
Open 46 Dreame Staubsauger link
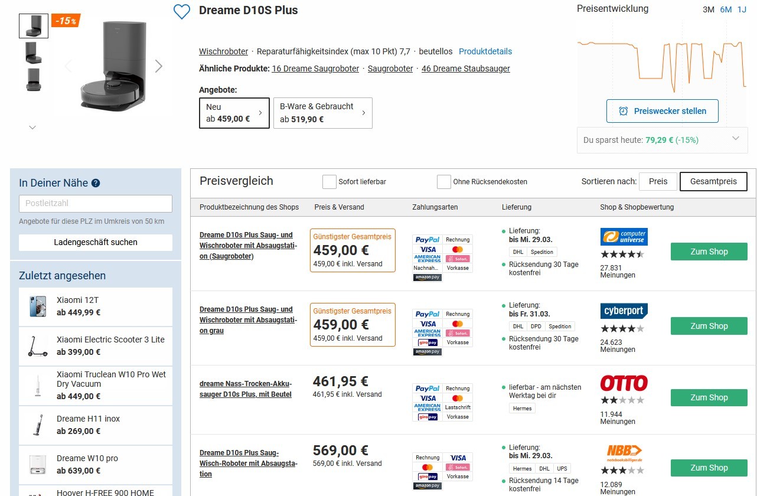pyautogui.click(x=466, y=68)
